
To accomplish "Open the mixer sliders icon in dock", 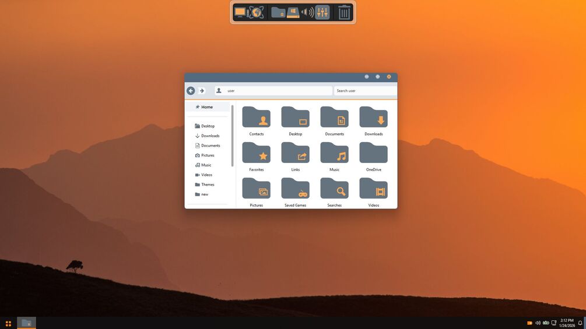I will (322, 12).
